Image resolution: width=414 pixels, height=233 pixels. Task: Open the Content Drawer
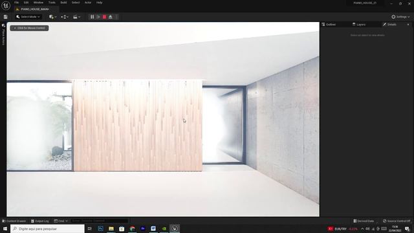pyautogui.click(x=14, y=221)
